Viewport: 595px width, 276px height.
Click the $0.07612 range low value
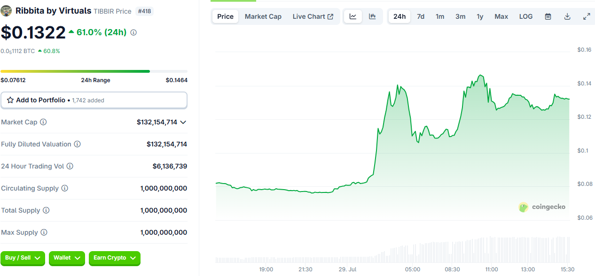pyautogui.click(x=13, y=80)
